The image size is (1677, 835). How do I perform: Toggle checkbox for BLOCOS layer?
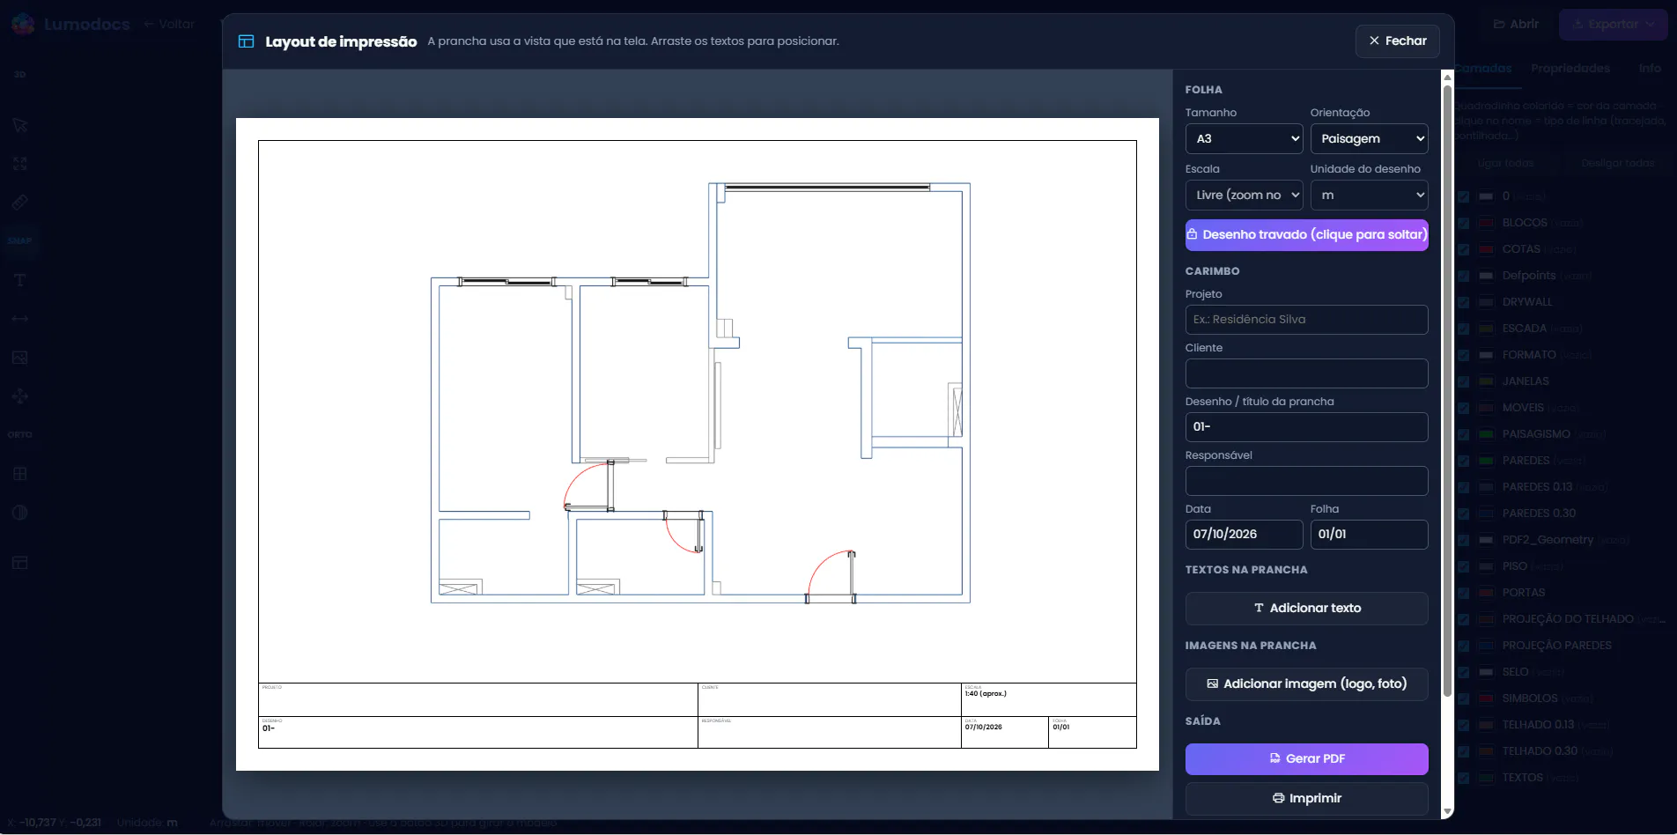coord(1463,223)
